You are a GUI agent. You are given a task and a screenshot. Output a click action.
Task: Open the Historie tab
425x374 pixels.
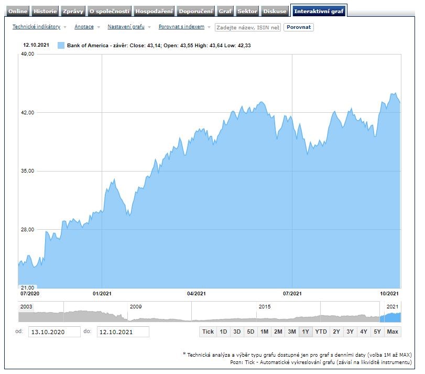[x=45, y=11]
